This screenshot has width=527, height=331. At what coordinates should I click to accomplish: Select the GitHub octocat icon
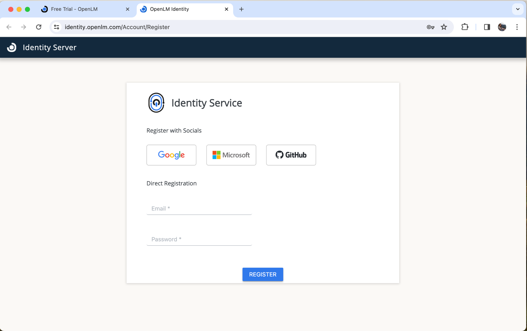[x=279, y=155]
